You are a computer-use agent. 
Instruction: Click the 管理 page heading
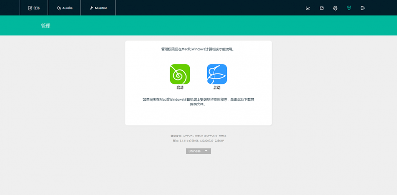click(46, 26)
